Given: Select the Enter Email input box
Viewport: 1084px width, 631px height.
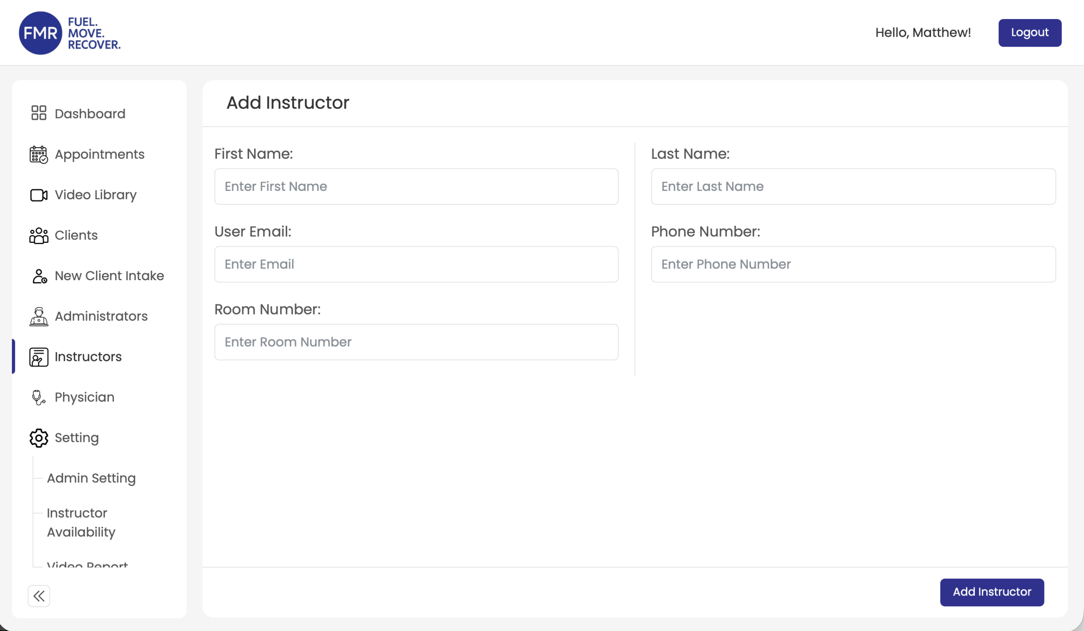Looking at the screenshot, I should pos(416,265).
